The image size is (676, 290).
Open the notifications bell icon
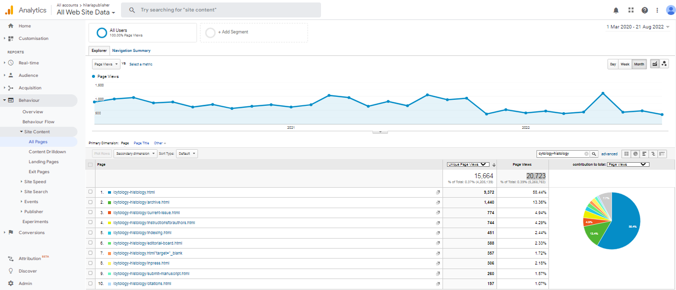tap(616, 10)
